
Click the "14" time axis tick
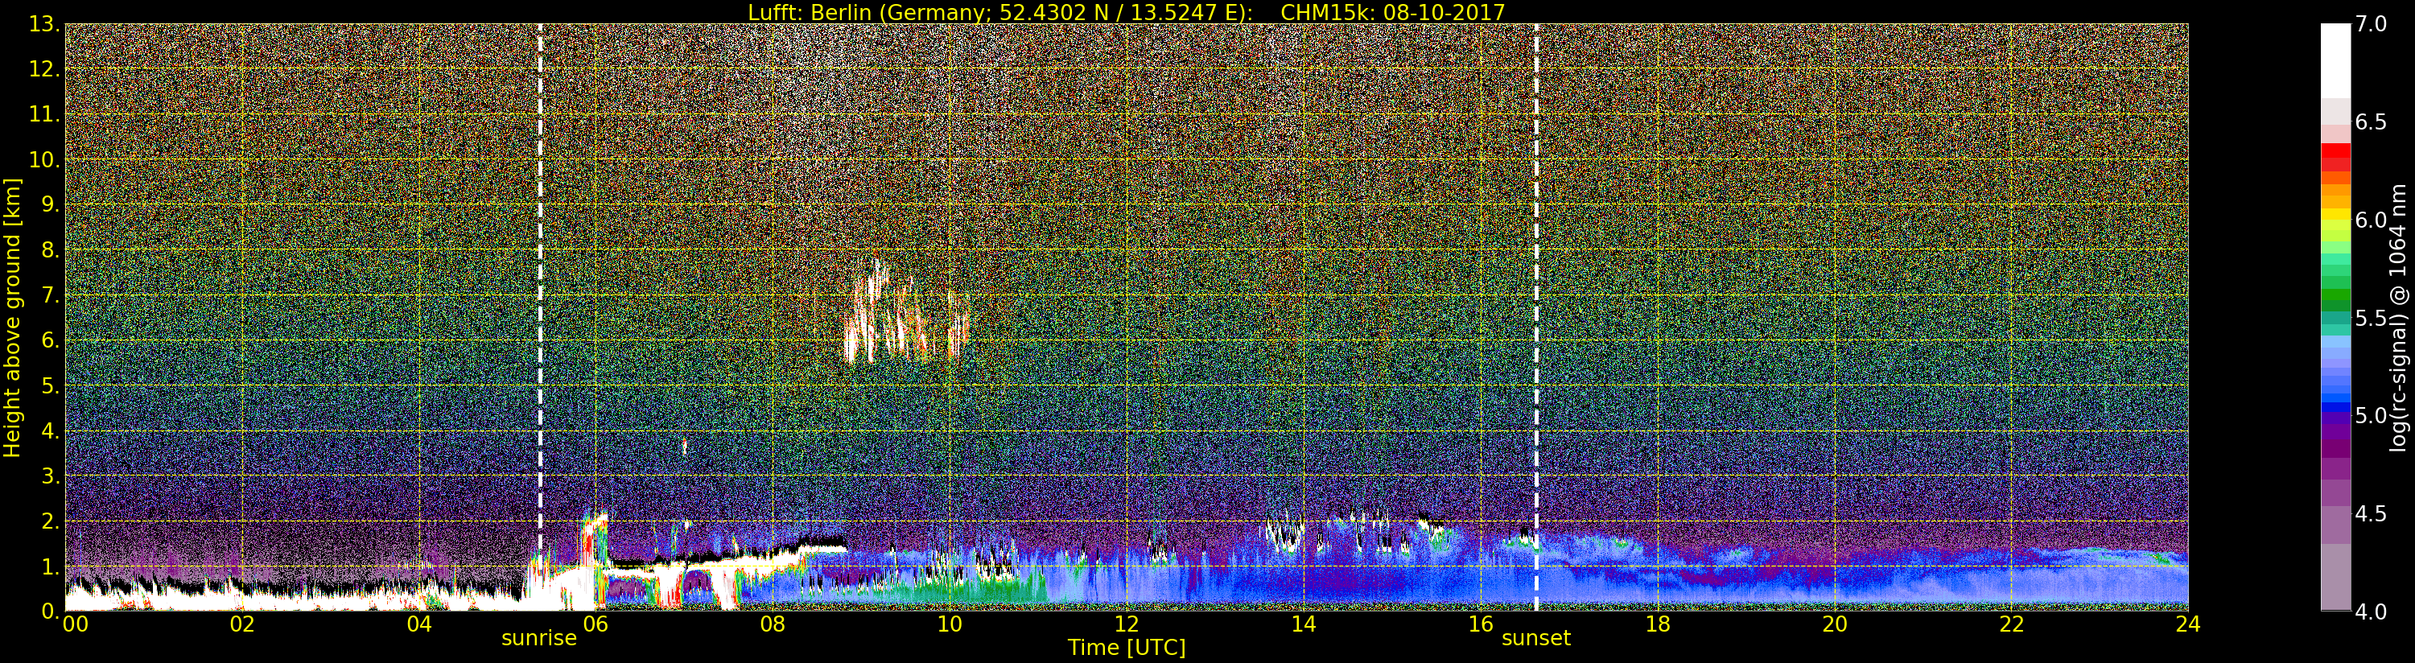coord(1303,624)
